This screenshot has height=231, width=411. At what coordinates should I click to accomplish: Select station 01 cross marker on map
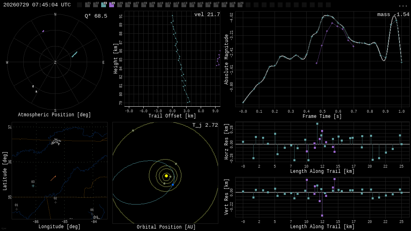[16, 209]
